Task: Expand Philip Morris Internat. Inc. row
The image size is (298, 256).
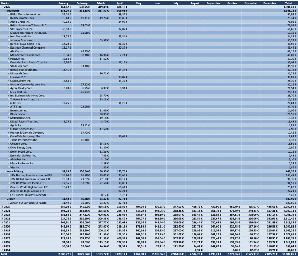Action: point(9,14)
